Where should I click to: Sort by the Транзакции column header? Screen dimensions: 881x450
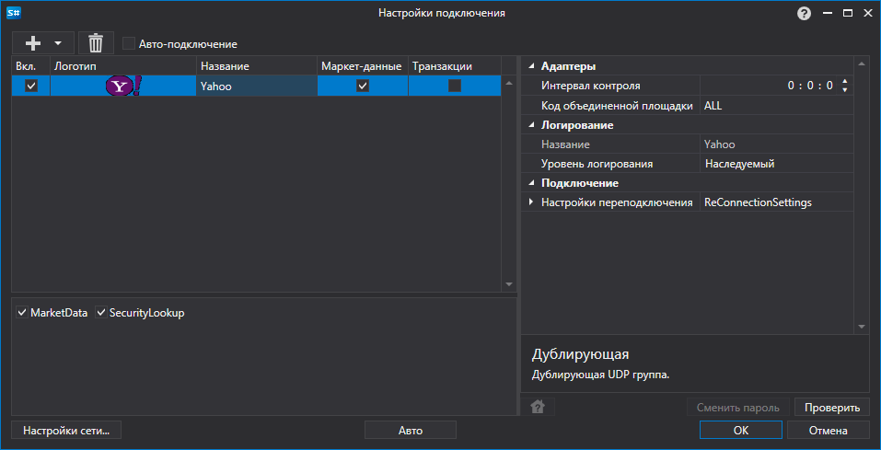click(455, 66)
